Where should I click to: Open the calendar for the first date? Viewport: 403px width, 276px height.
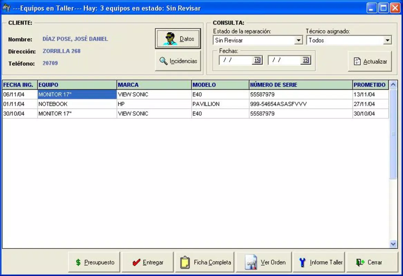tap(257, 60)
